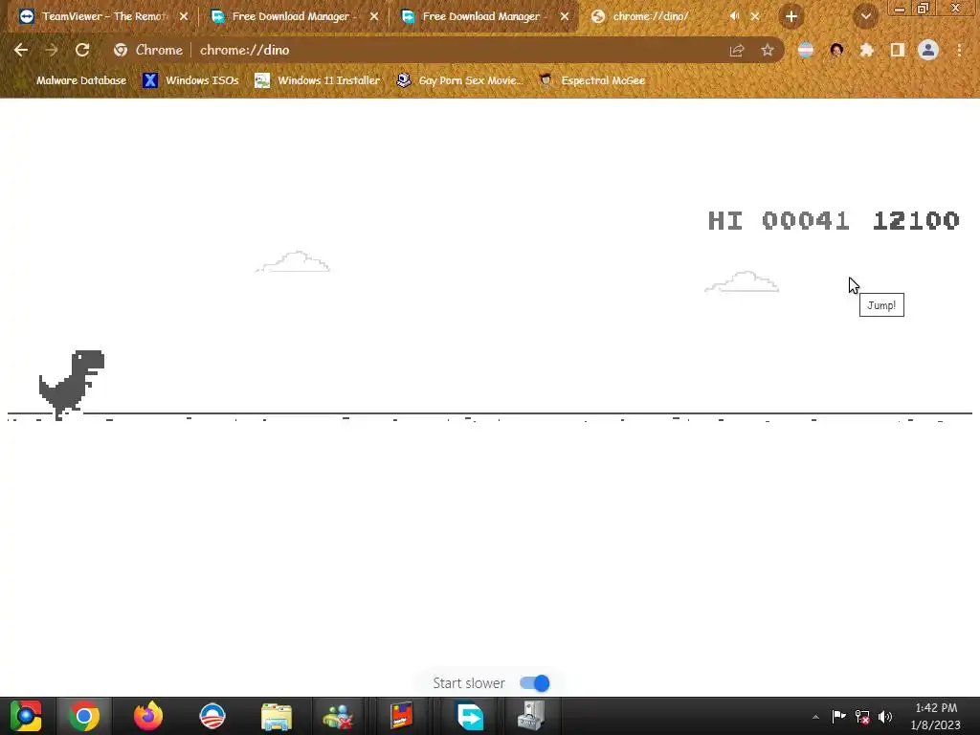Image resolution: width=980 pixels, height=735 pixels.
Task: Open the Malware Database bookmark
Action: pyautogui.click(x=74, y=80)
